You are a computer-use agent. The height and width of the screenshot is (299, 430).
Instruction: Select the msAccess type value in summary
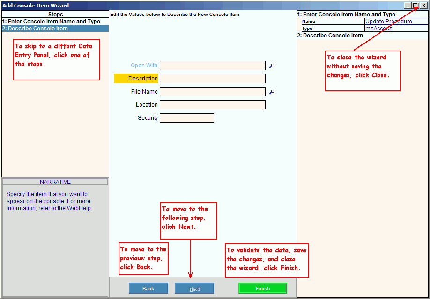pos(396,29)
